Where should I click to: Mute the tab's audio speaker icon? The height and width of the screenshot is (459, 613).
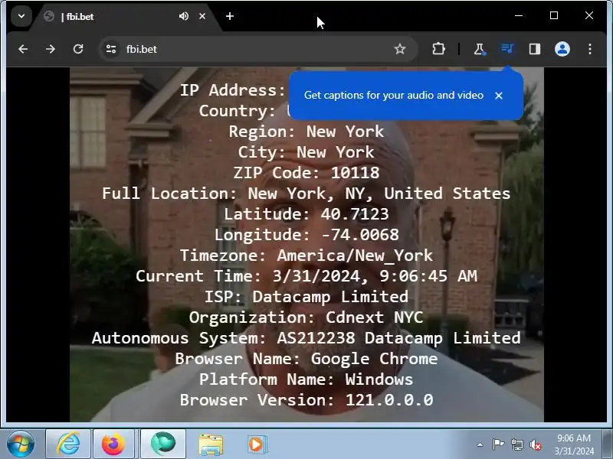(x=183, y=16)
